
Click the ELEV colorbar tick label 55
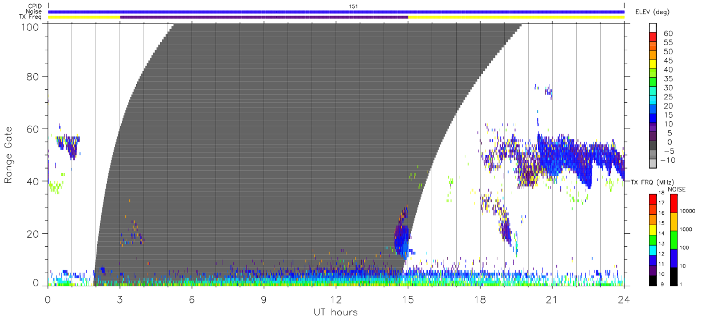tap(668, 43)
